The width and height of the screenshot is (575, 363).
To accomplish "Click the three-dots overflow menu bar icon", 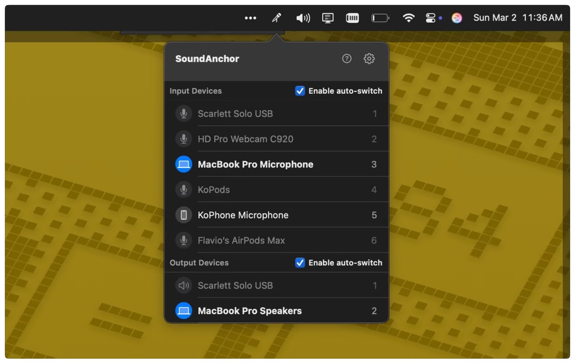I will [x=251, y=18].
